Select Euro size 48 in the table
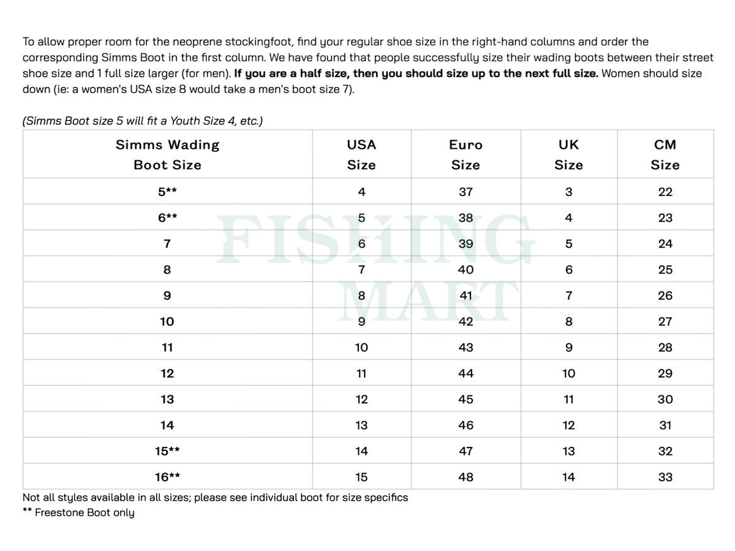Viewport: 735px width, 551px height. 466,477
